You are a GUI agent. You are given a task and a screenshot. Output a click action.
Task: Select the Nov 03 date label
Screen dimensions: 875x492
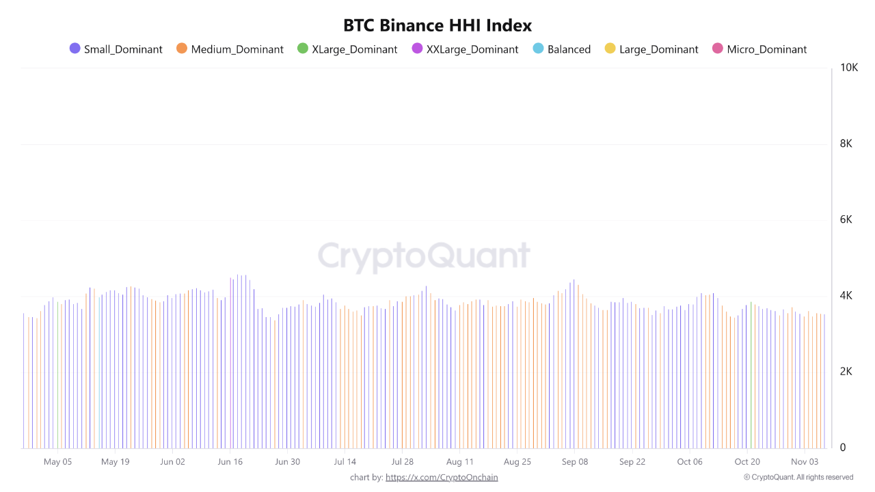coord(805,462)
